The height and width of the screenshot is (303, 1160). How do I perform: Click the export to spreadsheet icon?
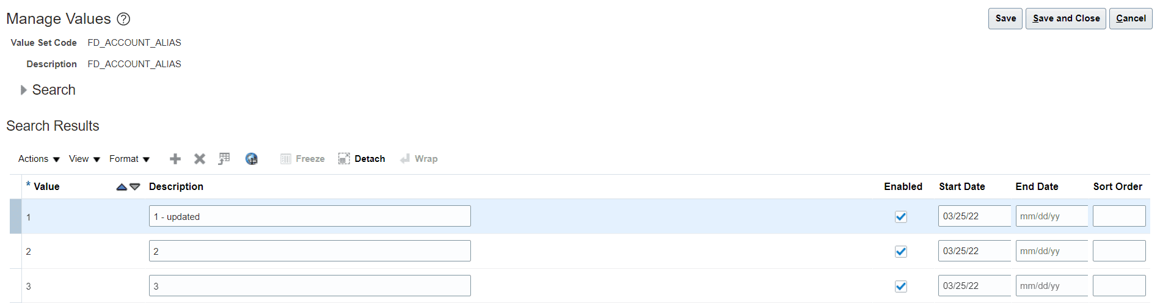click(224, 159)
